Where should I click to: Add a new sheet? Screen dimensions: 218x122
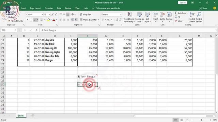click(x=33, y=116)
